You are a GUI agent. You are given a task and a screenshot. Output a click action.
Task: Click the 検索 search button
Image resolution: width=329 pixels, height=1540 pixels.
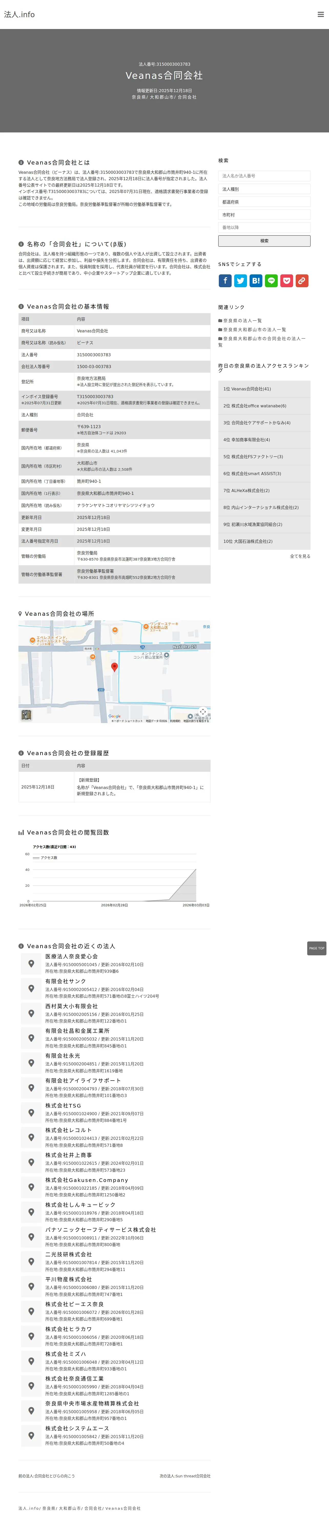click(264, 241)
